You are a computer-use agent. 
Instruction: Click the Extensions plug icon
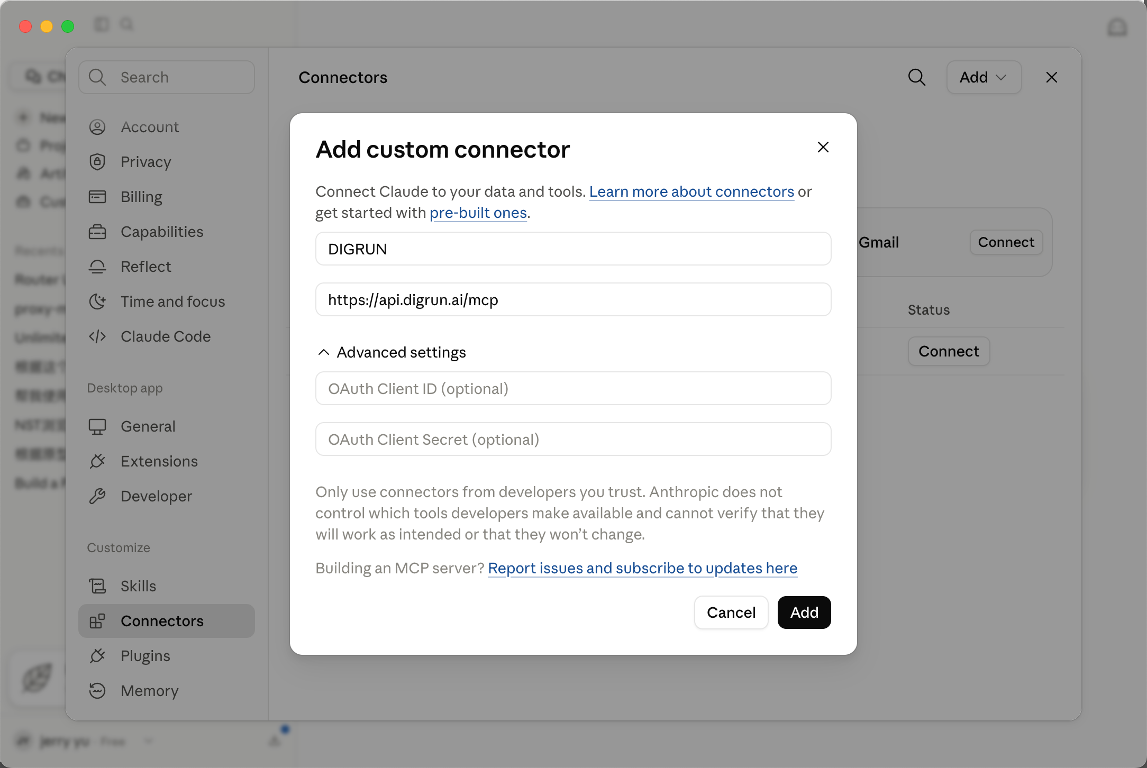coord(97,461)
